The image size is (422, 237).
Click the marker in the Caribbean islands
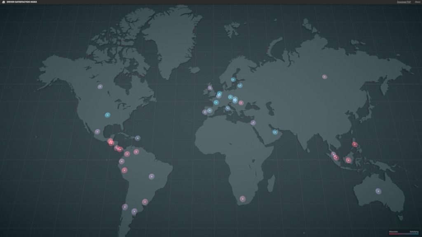(x=138, y=138)
